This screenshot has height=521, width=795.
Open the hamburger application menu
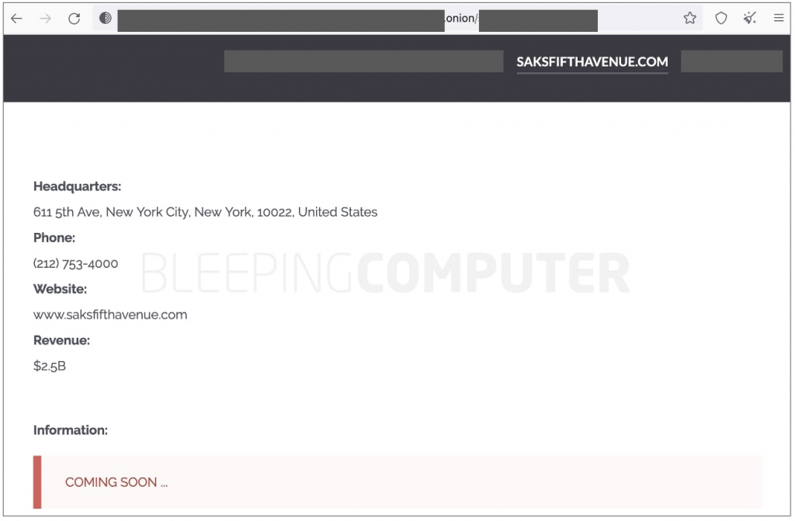[x=779, y=19]
